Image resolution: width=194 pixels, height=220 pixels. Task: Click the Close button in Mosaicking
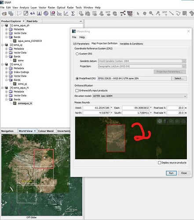click(184, 173)
